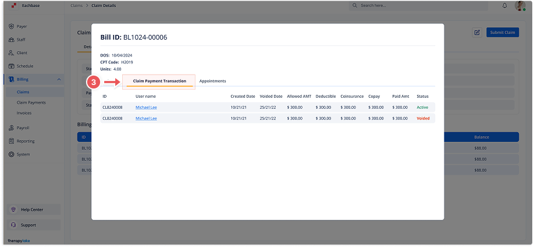Click the Copay column header
Screen dimensions: 534x248
tap(374, 97)
